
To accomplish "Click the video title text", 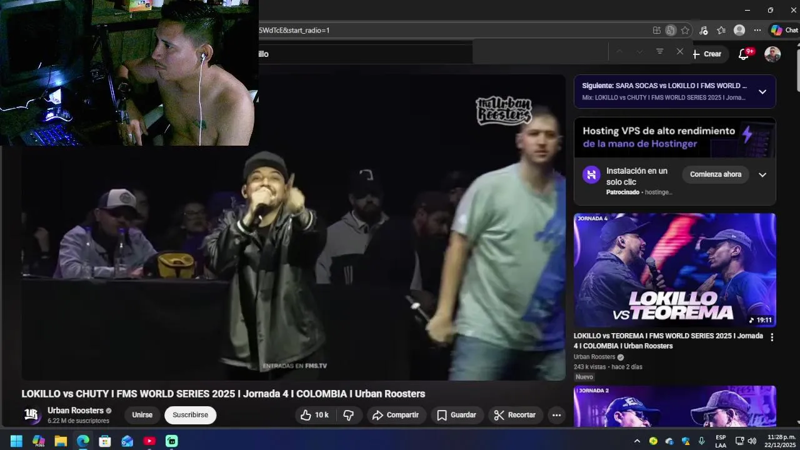I will click(223, 394).
